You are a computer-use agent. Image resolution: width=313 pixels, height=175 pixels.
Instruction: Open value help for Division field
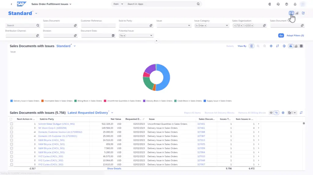tap(75, 36)
